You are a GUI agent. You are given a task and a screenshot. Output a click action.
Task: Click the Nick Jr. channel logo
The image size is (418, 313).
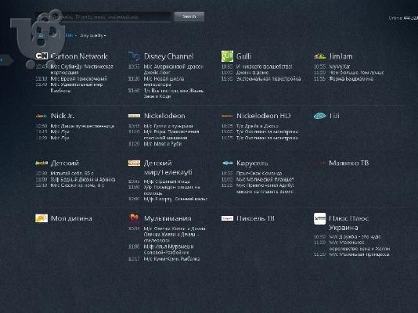click(41, 116)
